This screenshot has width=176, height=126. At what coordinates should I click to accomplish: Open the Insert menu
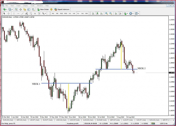18,6
